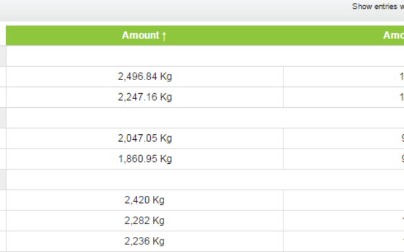Select the 2,496.84 Kg cell

tap(145, 77)
